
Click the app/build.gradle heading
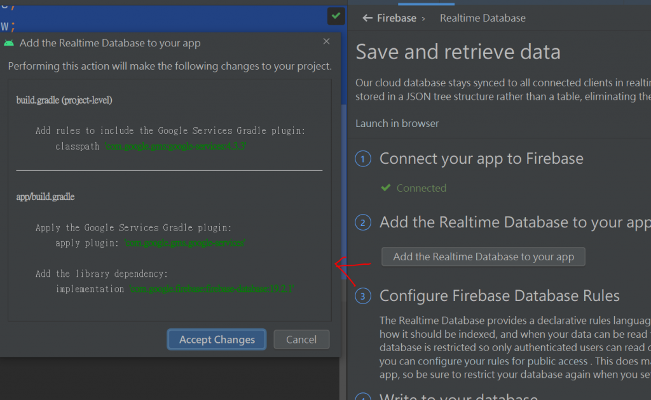click(x=45, y=197)
